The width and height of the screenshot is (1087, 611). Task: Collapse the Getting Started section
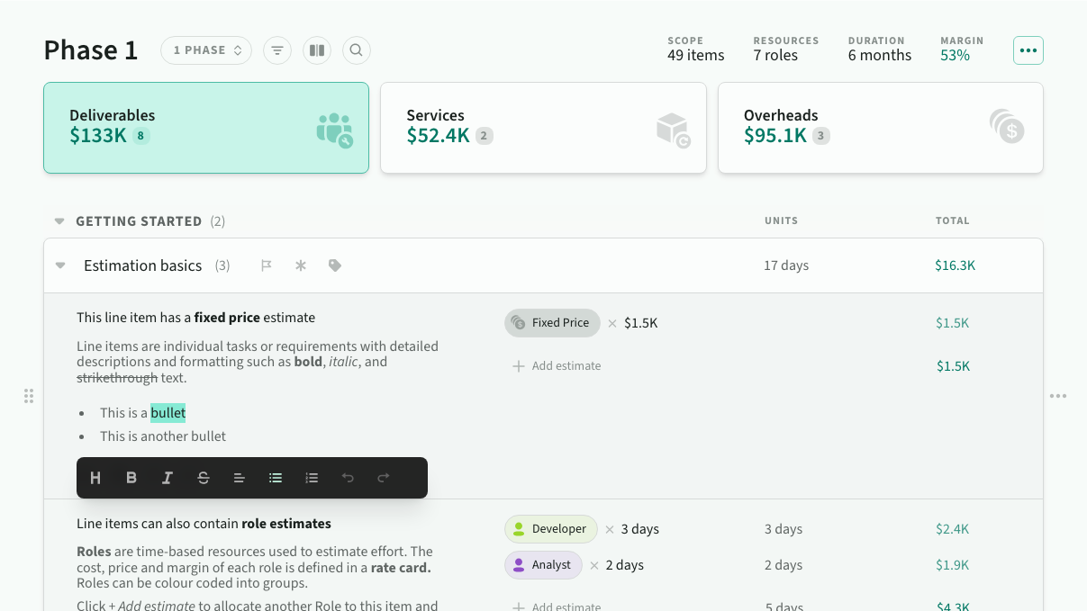[59, 221]
